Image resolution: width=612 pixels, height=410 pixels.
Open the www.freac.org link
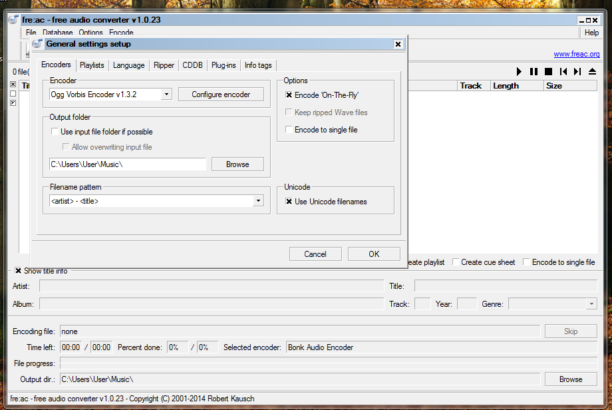(577, 54)
